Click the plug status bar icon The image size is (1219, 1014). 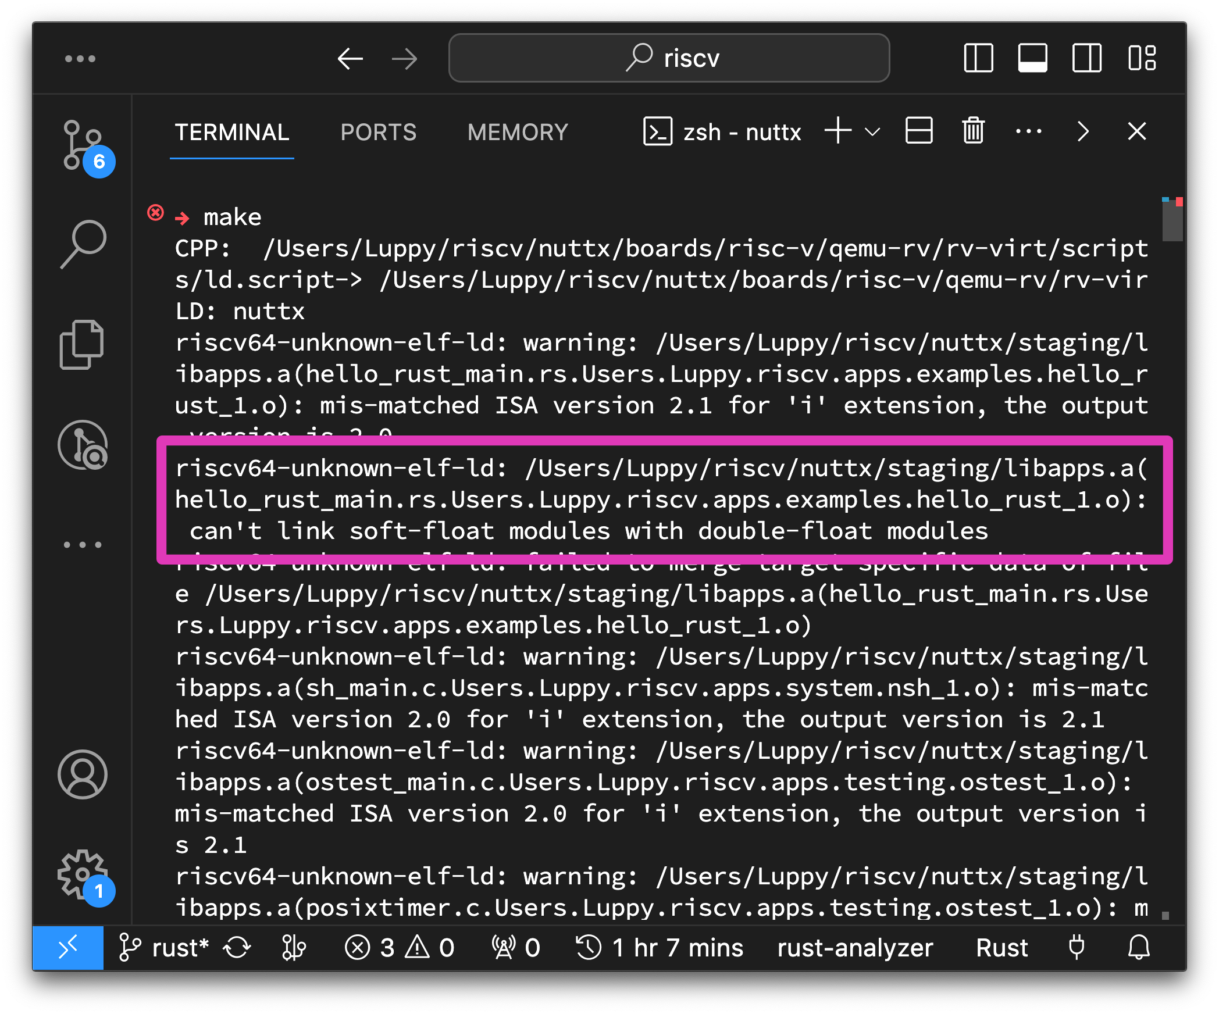[1077, 948]
